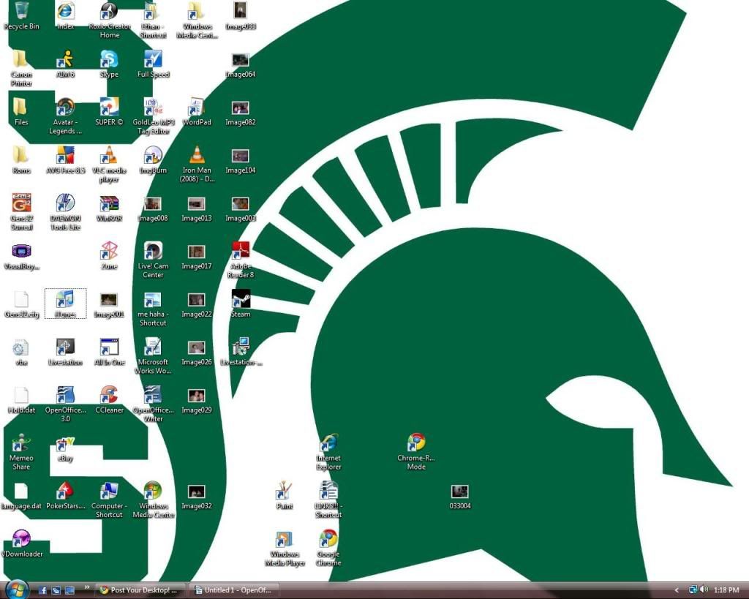
Task: Open VLC media player shortcut
Action: point(109,156)
